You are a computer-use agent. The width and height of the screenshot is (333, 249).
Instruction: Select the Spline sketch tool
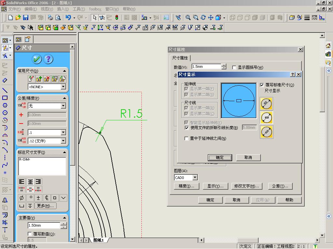(5, 165)
